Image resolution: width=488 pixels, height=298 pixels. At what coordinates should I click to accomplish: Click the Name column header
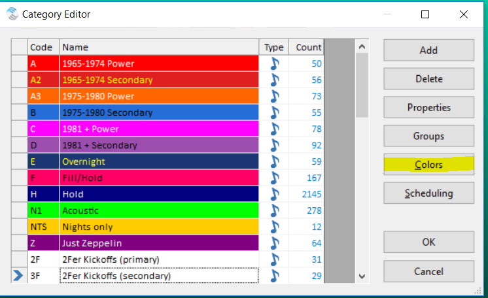(159, 47)
